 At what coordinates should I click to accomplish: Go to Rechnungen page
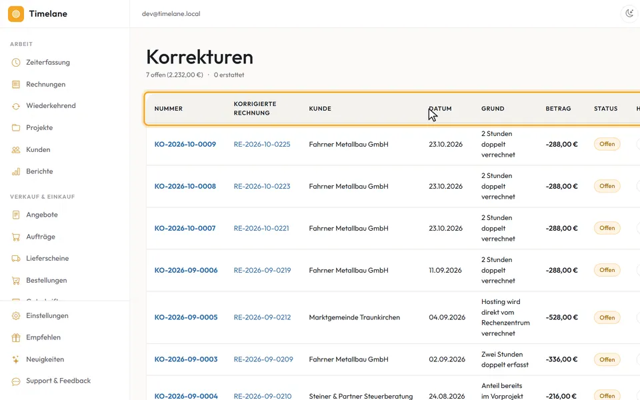(46, 85)
